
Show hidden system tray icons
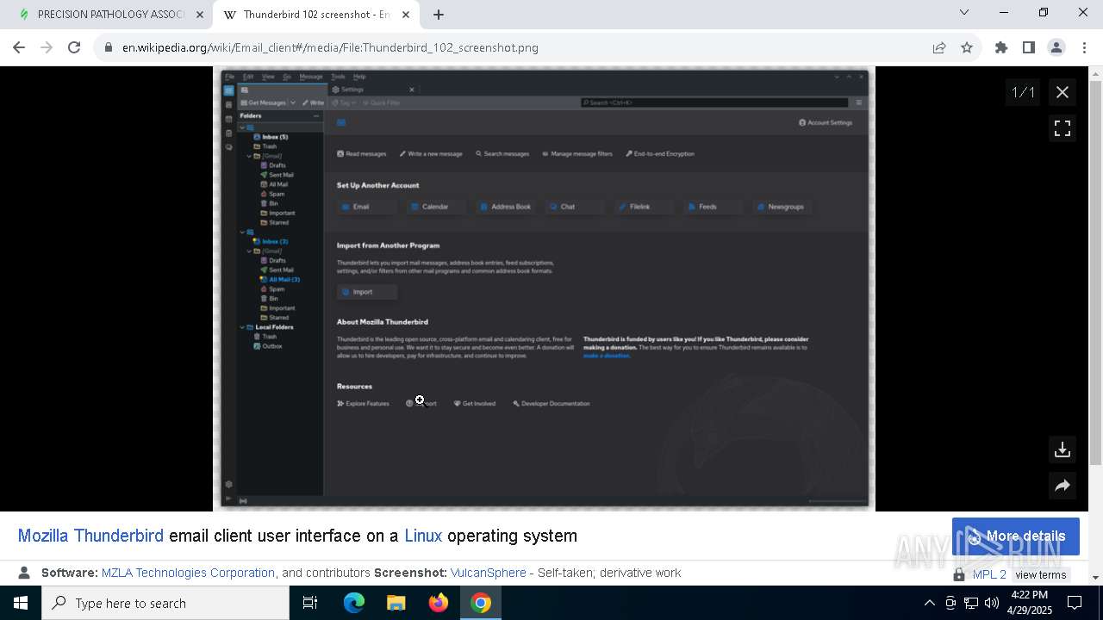tap(929, 603)
